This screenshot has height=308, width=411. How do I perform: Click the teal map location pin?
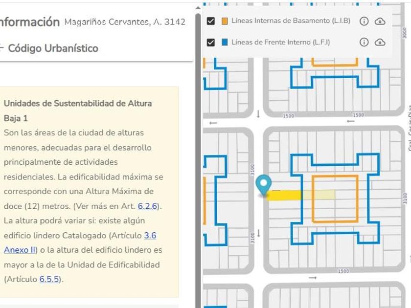pyautogui.click(x=263, y=185)
